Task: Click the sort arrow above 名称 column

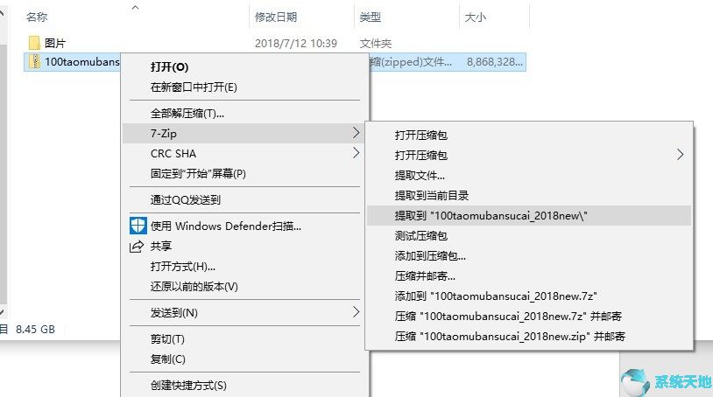Action: pyautogui.click(x=135, y=7)
